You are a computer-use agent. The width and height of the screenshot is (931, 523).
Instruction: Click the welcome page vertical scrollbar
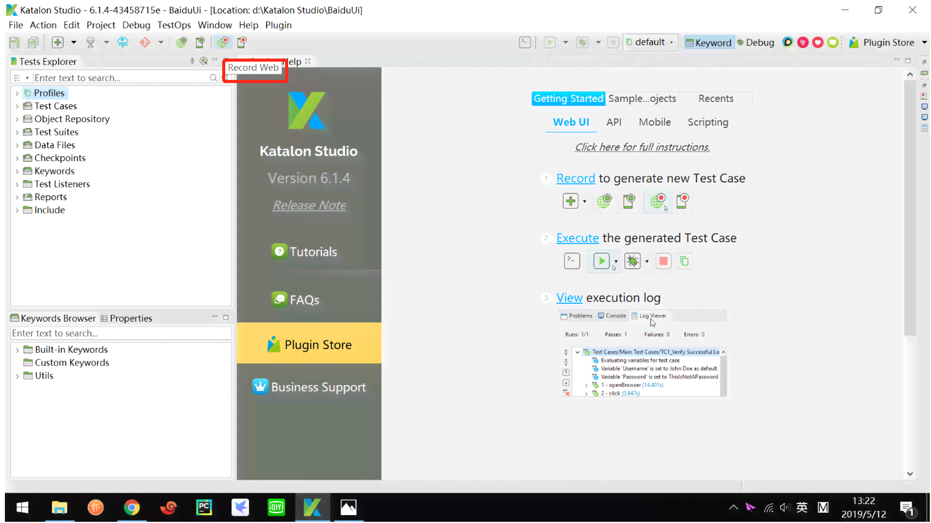[910, 207]
